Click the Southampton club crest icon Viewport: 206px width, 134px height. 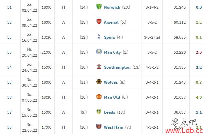coord(99,67)
